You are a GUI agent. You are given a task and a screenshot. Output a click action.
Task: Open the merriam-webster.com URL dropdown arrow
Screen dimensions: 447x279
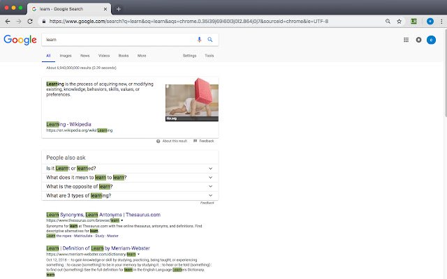(138, 255)
